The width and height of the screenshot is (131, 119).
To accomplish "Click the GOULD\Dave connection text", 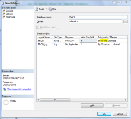I will click(9, 85).
